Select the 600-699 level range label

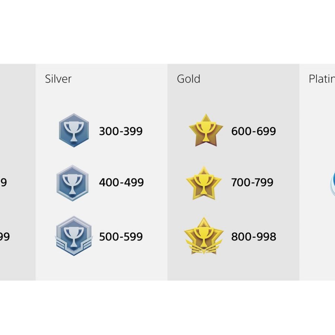pyautogui.click(x=253, y=131)
